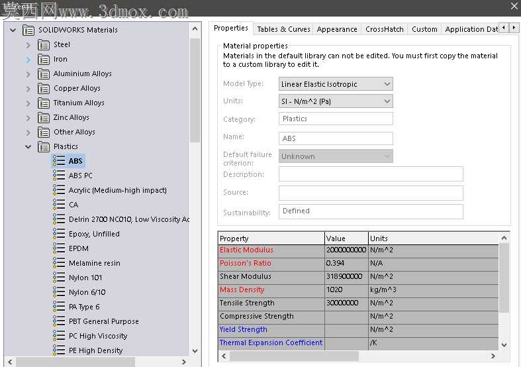Click the Nylon 6/10 material icon
Viewport: 521px width, 367px height.
(59, 293)
